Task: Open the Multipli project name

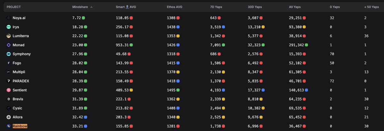Action: pos(19,72)
